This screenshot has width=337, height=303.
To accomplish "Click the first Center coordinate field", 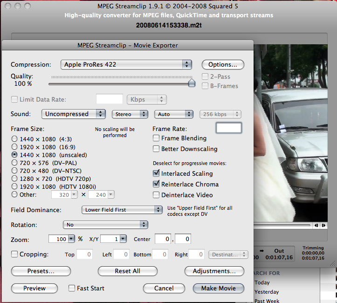I will [163, 239].
